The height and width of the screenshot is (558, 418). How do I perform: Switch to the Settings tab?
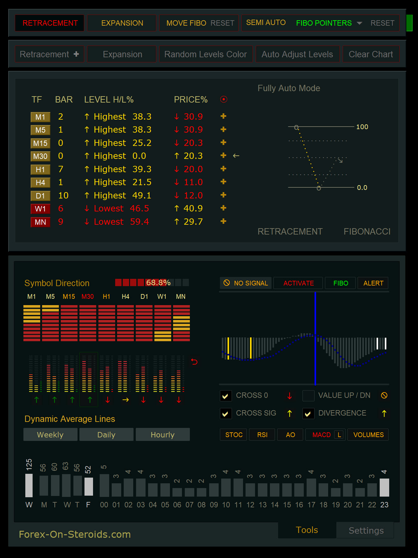(366, 530)
